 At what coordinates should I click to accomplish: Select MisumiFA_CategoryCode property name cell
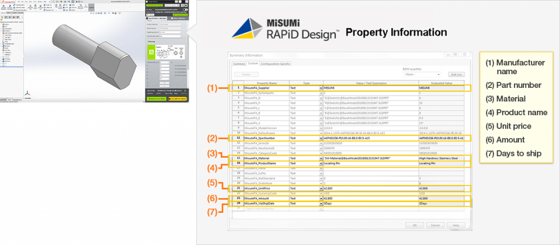pyautogui.click(x=266, y=153)
